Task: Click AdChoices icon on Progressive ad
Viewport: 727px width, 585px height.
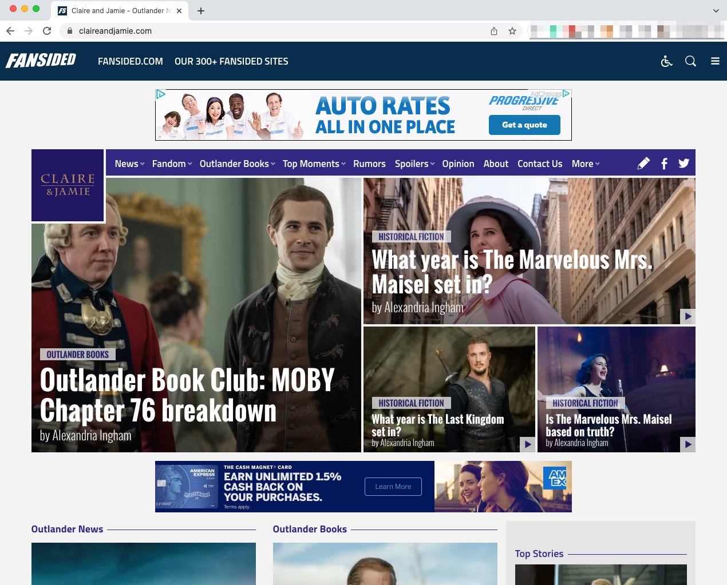Action: [x=566, y=93]
